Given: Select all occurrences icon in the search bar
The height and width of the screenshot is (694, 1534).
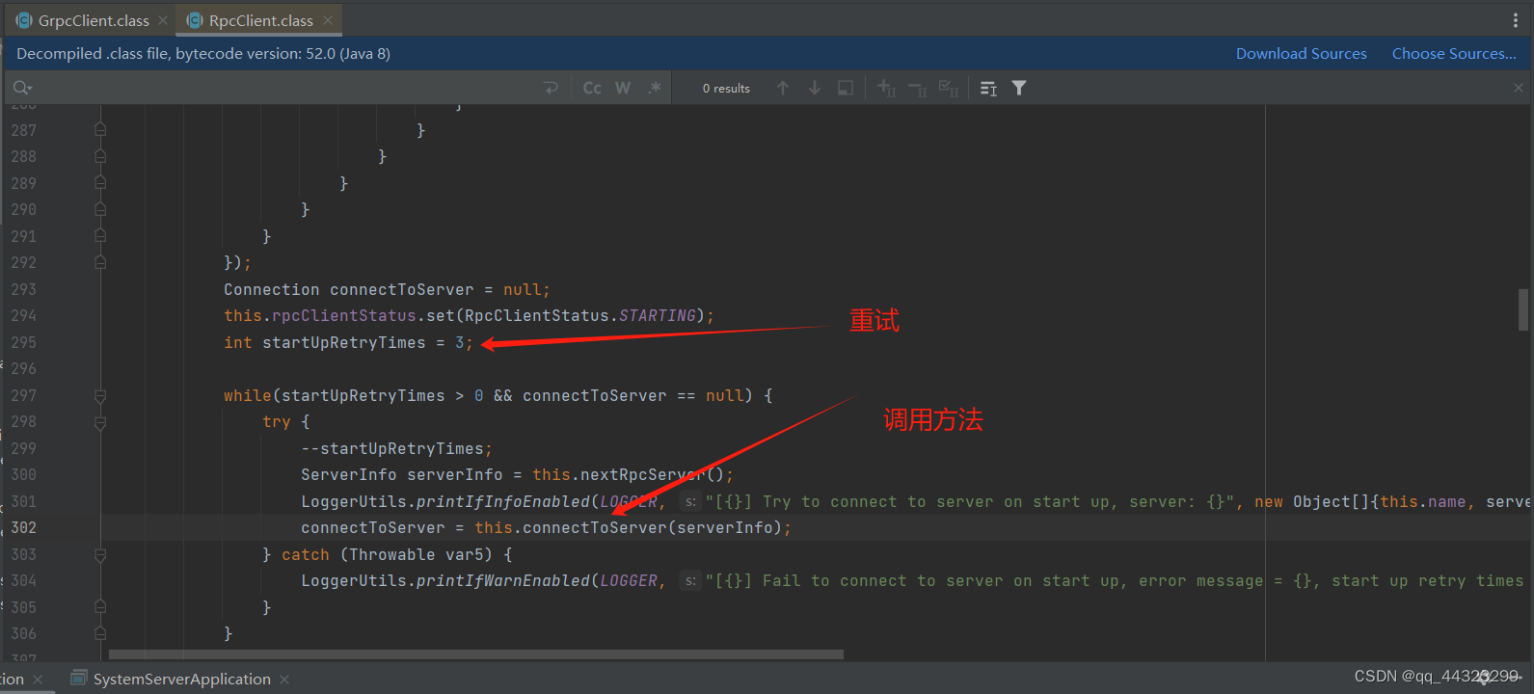Looking at the screenshot, I should click(949, 88).
